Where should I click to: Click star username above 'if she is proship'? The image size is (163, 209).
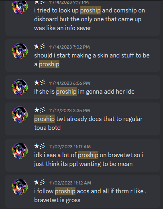pos(40,83)
